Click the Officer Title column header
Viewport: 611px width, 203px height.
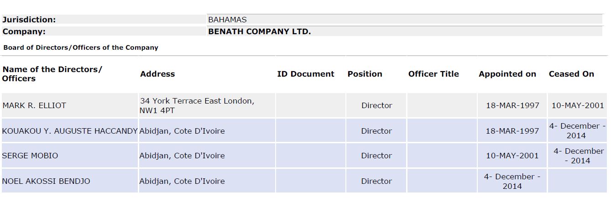tap(433, 74)
